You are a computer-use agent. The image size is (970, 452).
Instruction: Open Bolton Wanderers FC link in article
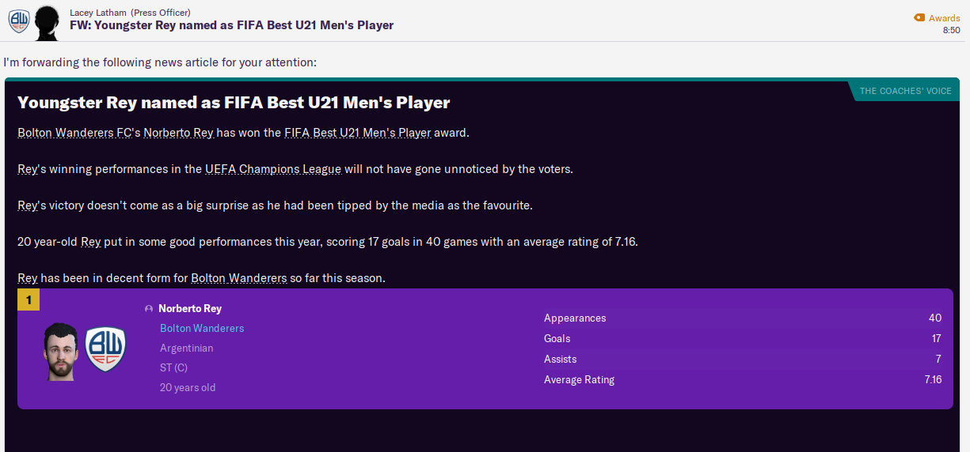coord(74,133)
